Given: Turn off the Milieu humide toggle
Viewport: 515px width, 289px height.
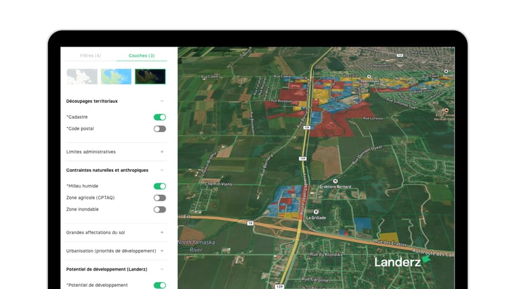Looking at the screenshot, I should (160, 186).
